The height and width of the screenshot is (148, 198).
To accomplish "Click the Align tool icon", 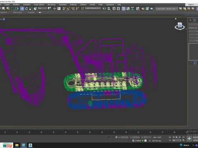I will [x=108, y=9].
